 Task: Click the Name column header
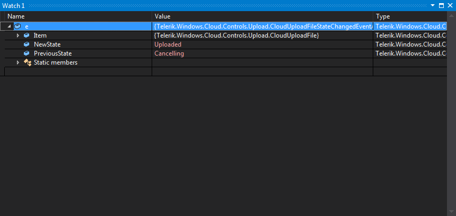coord(16,16)
